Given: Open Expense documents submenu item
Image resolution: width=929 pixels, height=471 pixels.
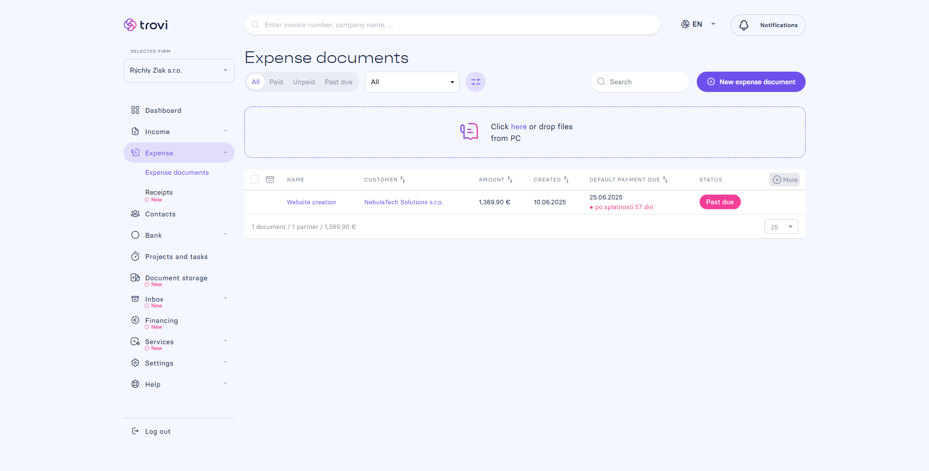Looking at the screenshot, I should (177, 172).
